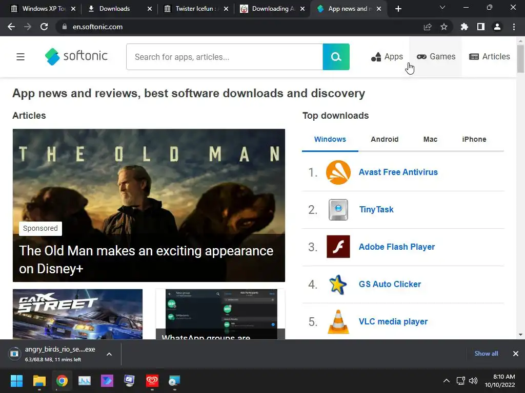Select the Android top downloads tab
Image resolution: width=525 pixels, height=393 pixels.
[x=385, y=139]
